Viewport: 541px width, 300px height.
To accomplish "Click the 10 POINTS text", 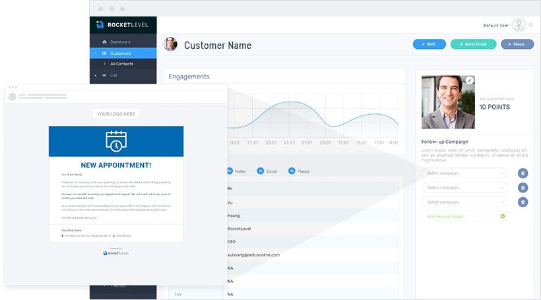I will pyautogui.click(x=494, y=107).
